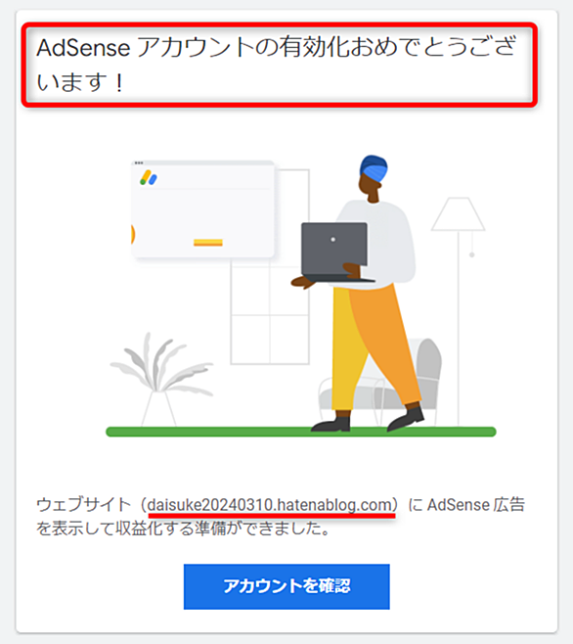Viewport: 573px width, 644px height.
Task: Click the grey laptop held by the person
Action: [x=335, y=252]
